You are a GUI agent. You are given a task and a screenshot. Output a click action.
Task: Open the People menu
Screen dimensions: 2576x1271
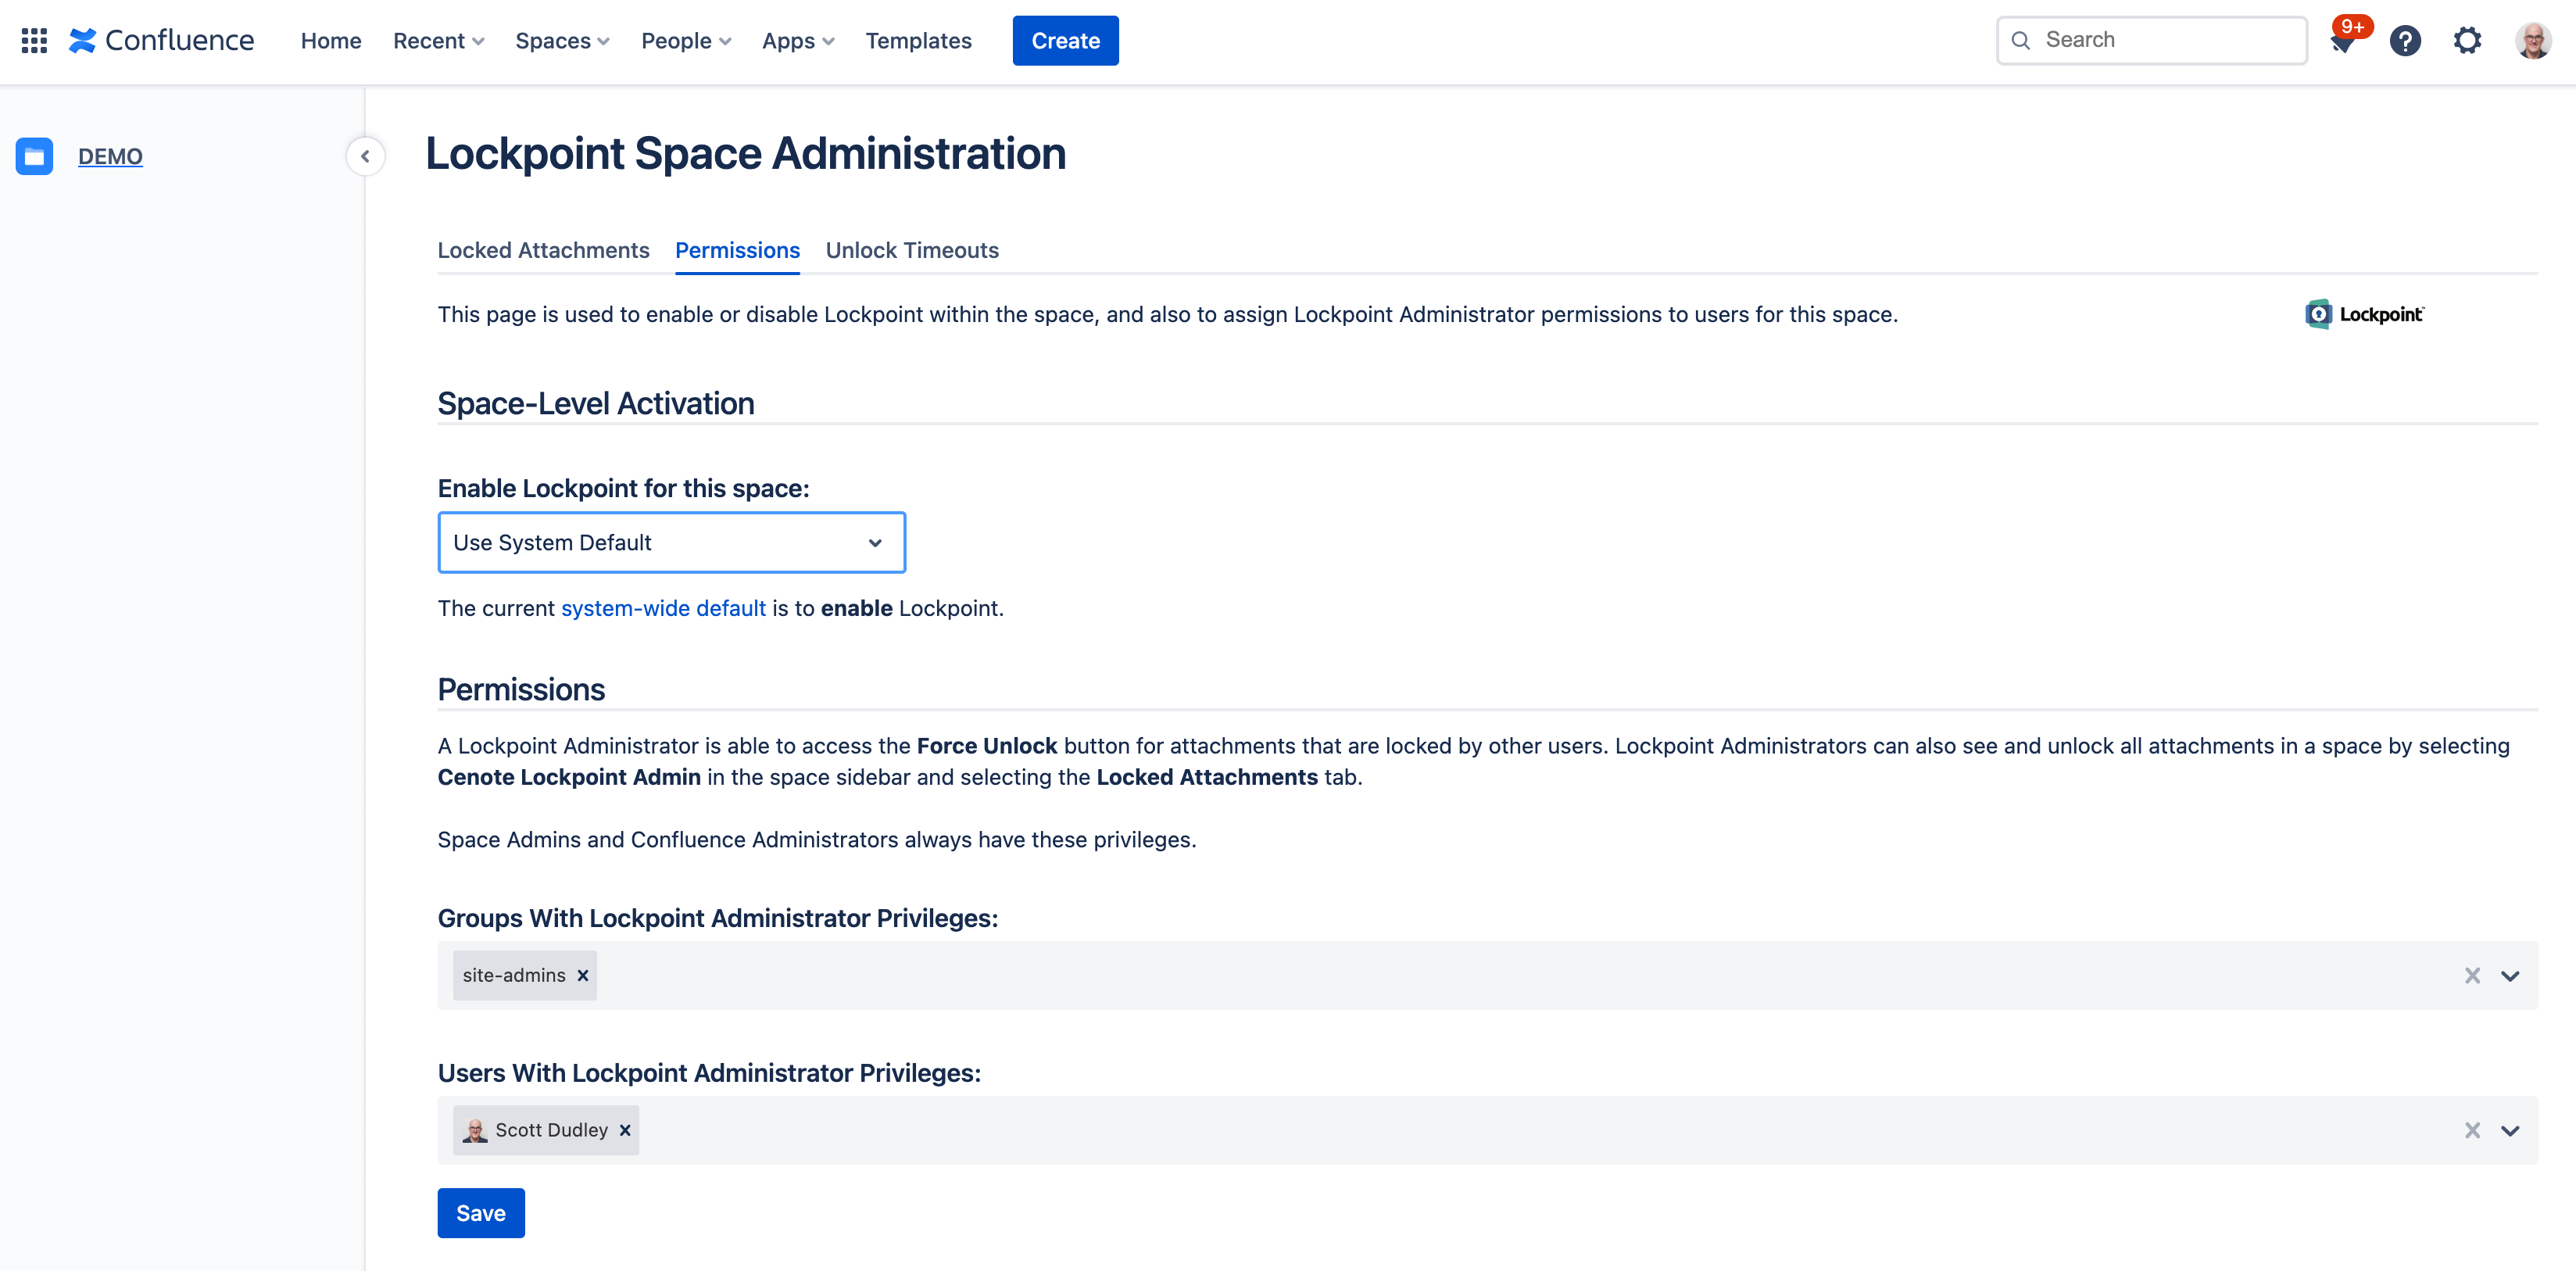click(686, 41)
